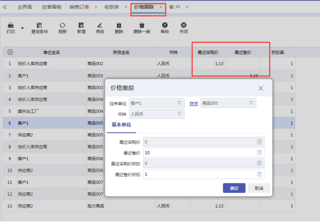Open the 往来单位 filter dropdown
The image size is (320, 222).
[179, 103]
